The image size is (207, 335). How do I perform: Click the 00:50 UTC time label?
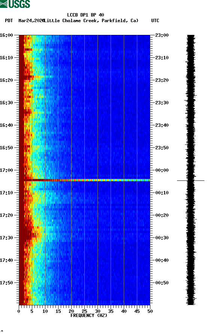pos(162,282)
